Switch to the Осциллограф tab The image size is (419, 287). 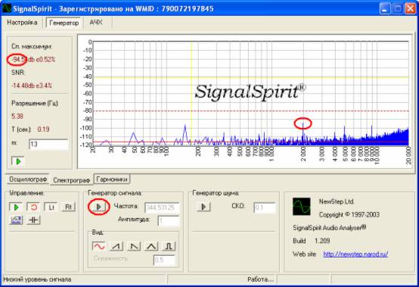(x=28, y=179)
